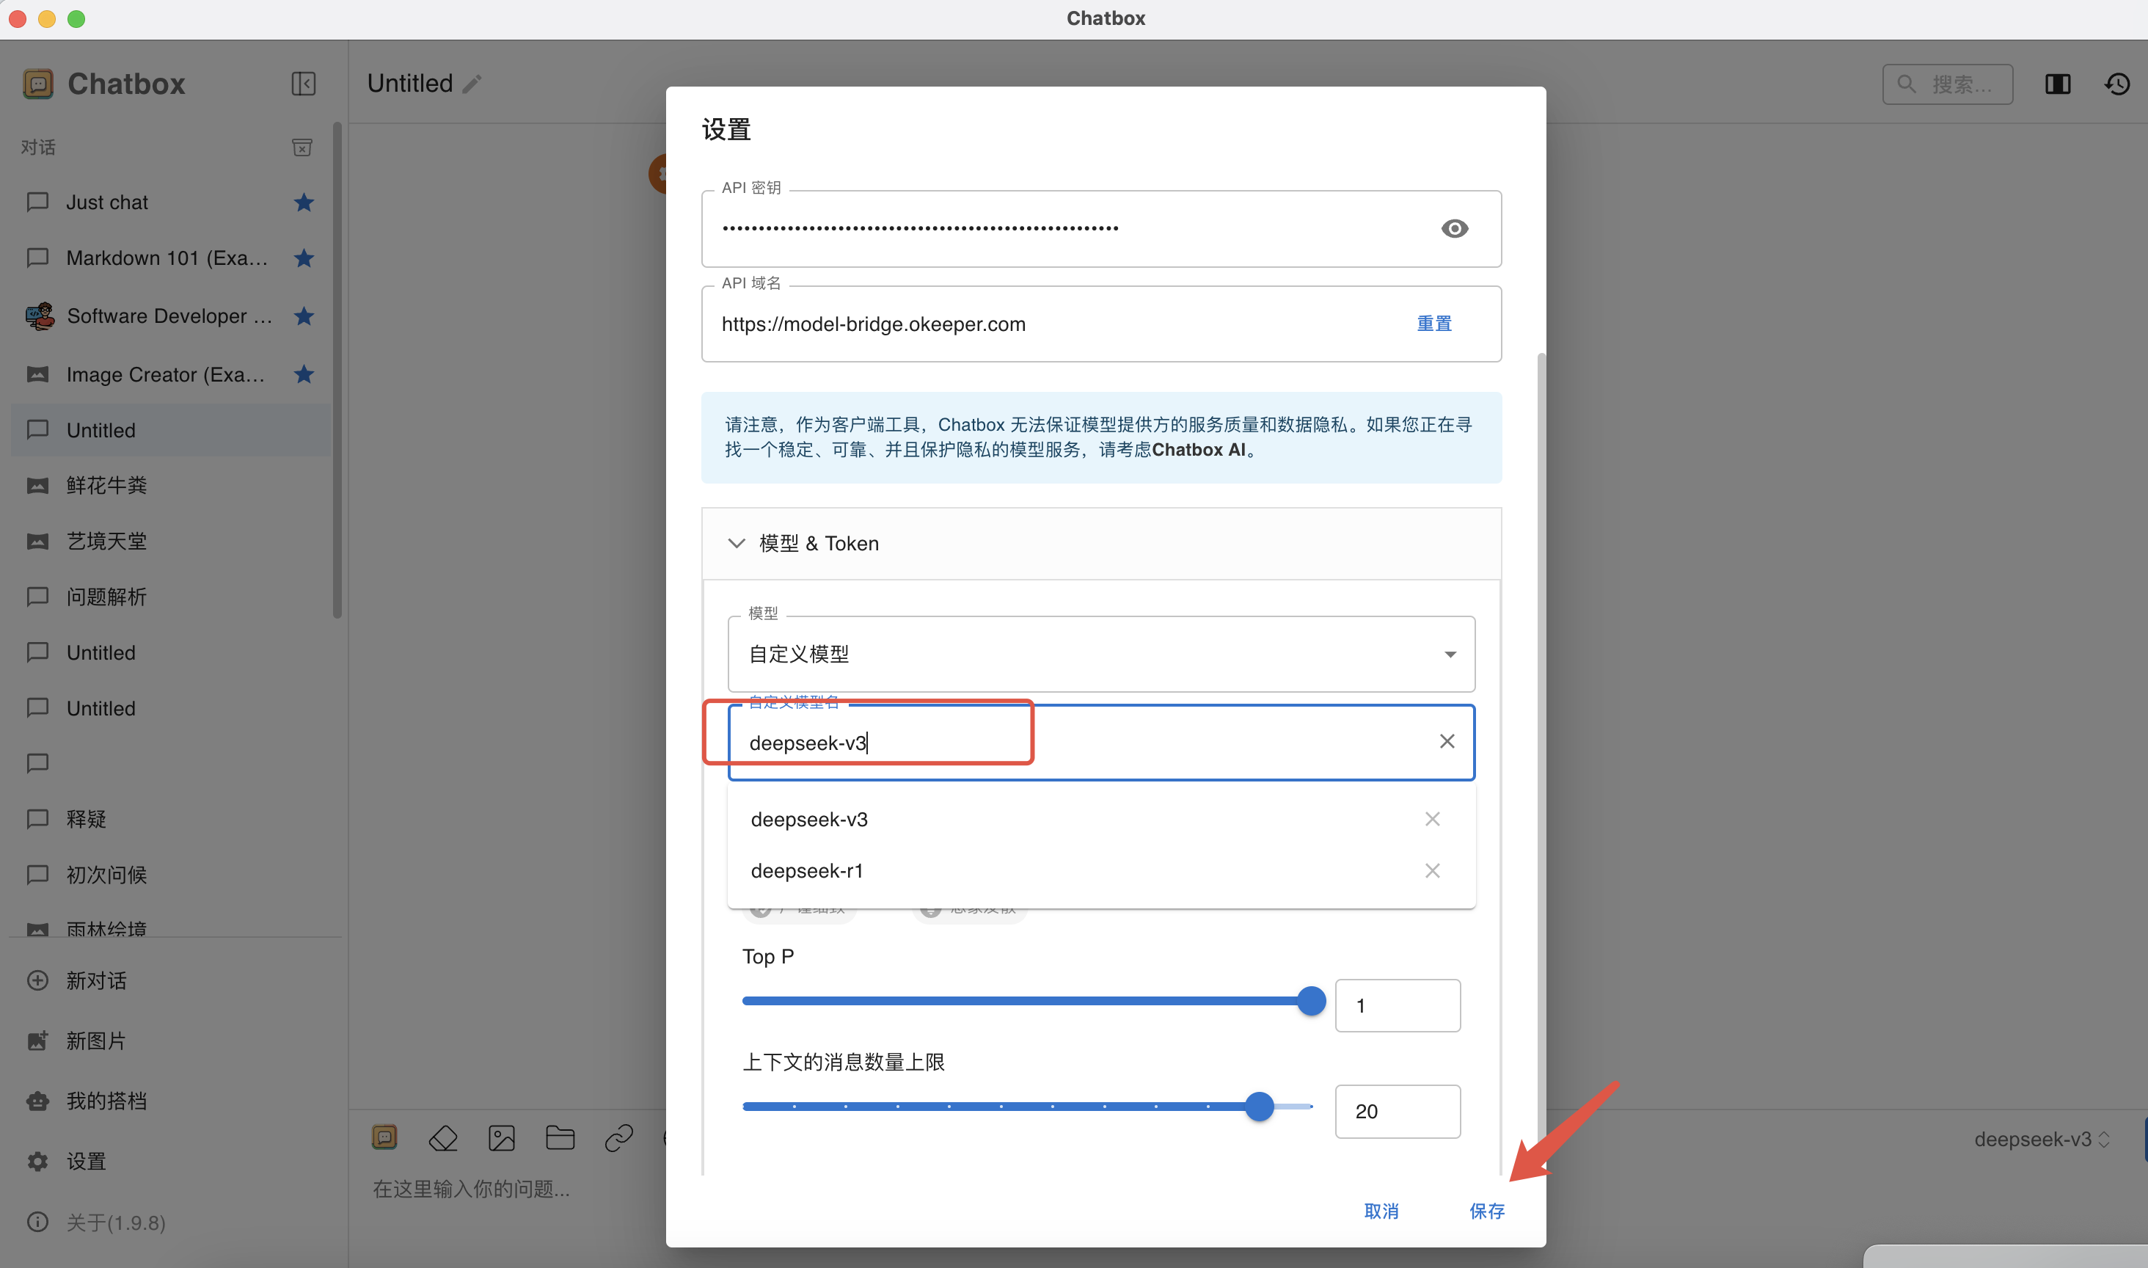Collapse the sidebar using the panel icon
Image resolution: width=2148 pixels, height=1268 pixels.
coord(303,84)
